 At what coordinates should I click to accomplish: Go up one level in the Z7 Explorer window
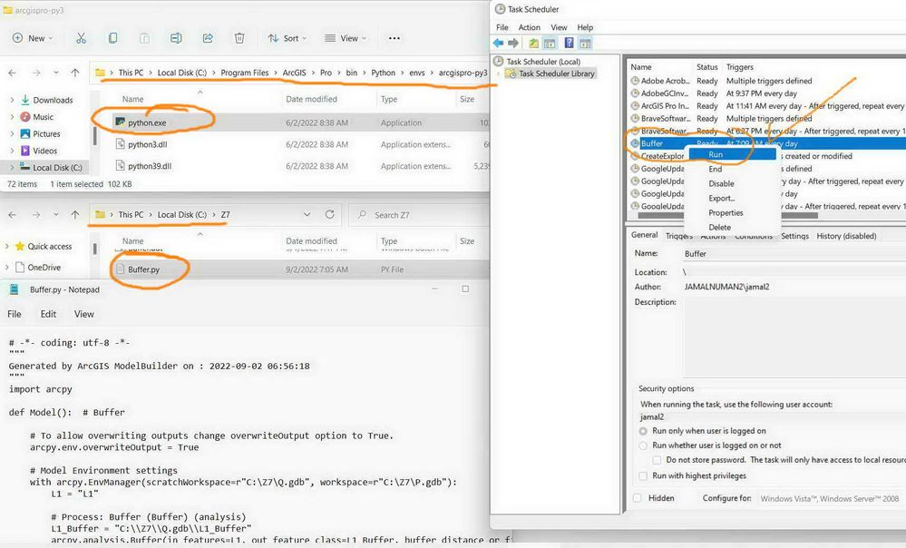(75, 214)
